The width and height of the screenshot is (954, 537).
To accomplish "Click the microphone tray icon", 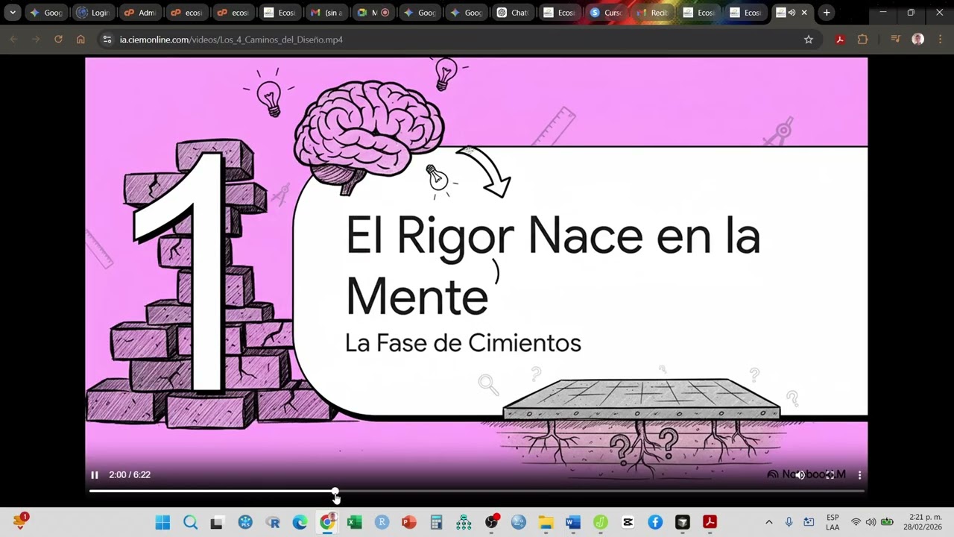I will coord(789,522).
